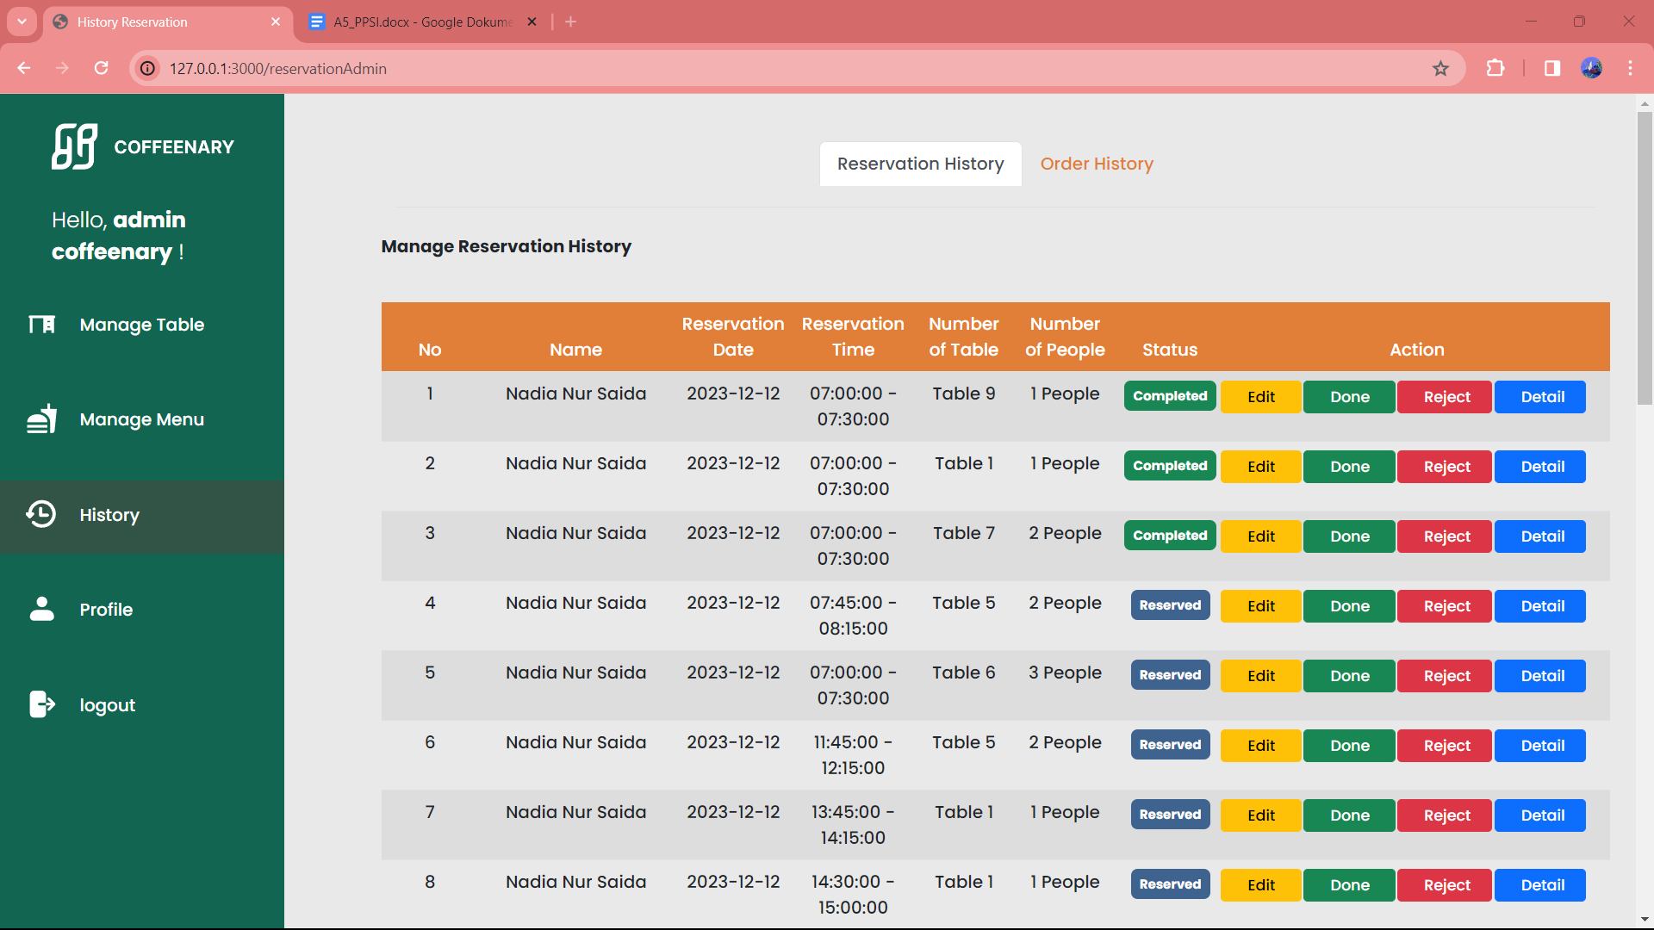Mark reservation 4 as Done
1654x930 pixels.
coord(1349,606)
